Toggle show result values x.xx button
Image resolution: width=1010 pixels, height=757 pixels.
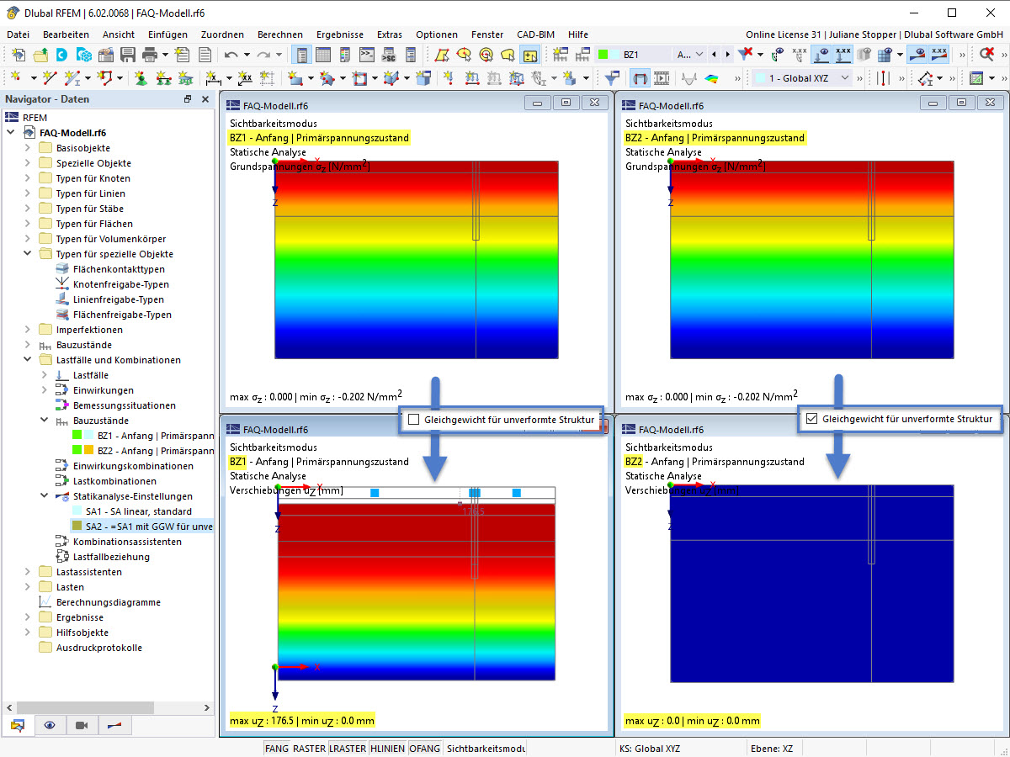[x=939, y=55]
